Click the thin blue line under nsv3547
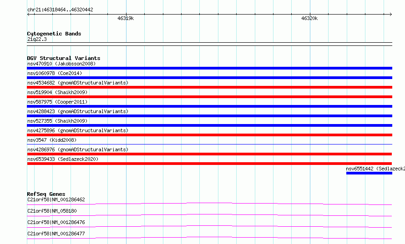405x244 pixels. pyautogui.click(x=209, y=144)
